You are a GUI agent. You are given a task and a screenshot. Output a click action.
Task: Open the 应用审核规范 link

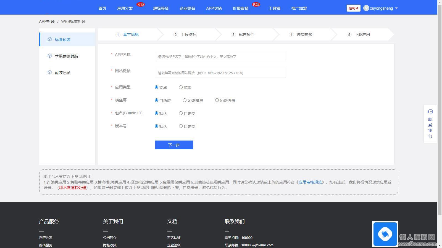click(x=310, y=182)
